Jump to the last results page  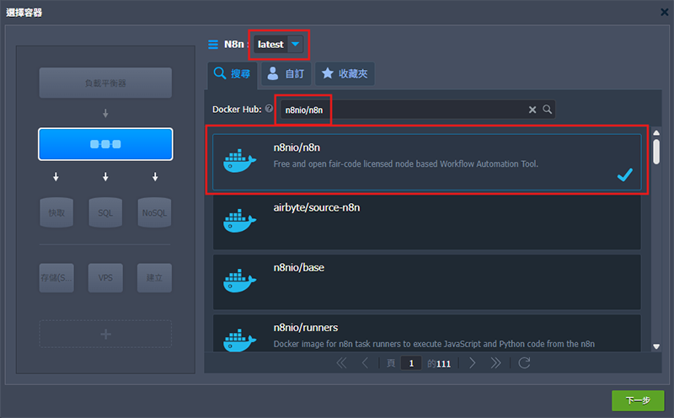click(496, 363)
